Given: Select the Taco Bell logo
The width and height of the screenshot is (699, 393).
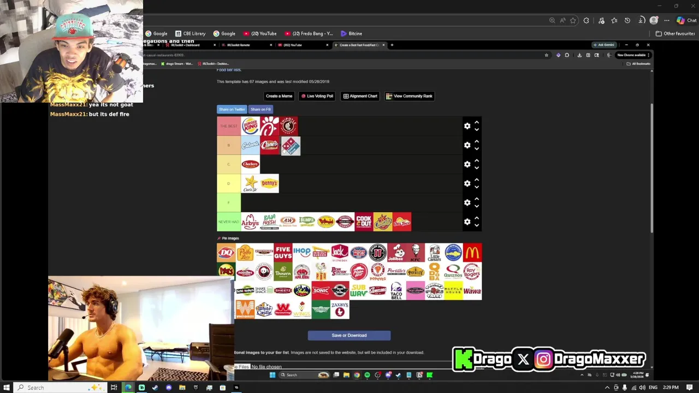Looking at the screenshot, I should pos(396,290).
